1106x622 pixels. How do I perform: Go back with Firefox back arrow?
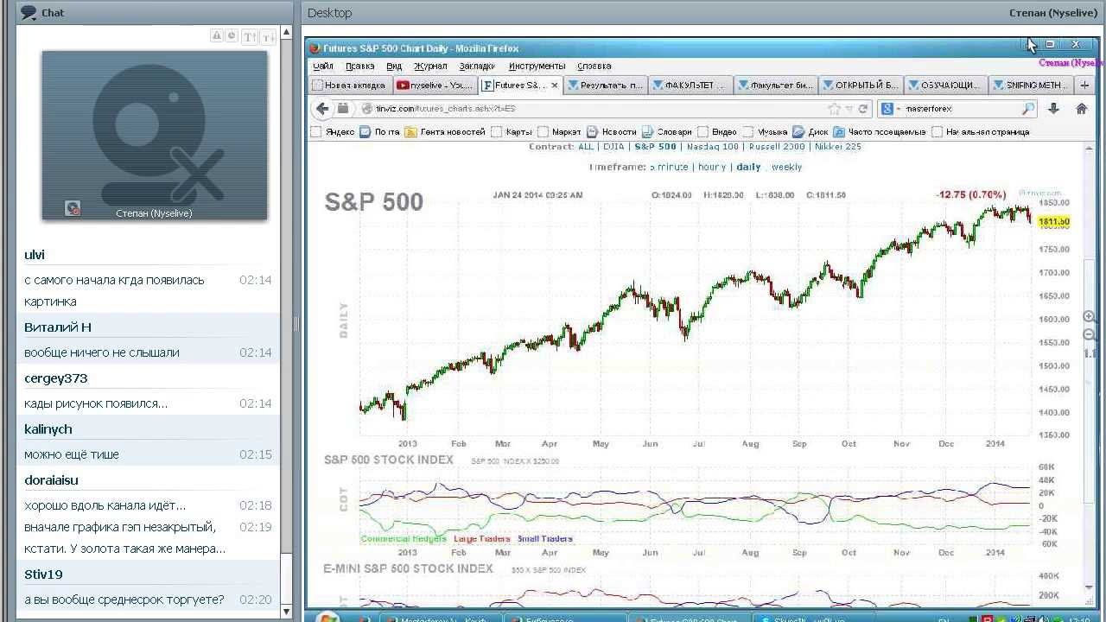[322, 109]
